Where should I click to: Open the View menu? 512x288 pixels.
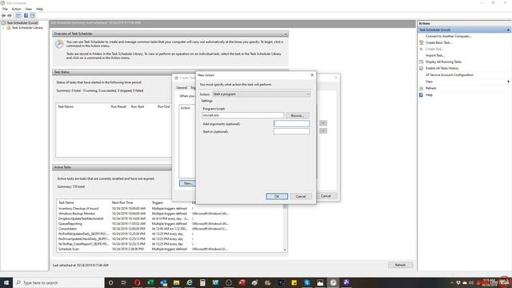(29, 9)
